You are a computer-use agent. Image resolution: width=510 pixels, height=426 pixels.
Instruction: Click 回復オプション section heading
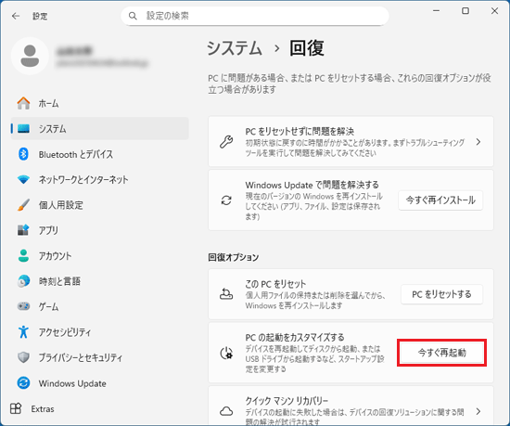pos(233,257)
